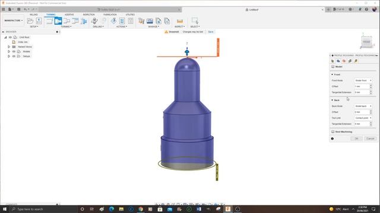Toggle visibility eye of Setups node
Screen dimensions: 380x213
pyautogui.click(x=14, y=56)
